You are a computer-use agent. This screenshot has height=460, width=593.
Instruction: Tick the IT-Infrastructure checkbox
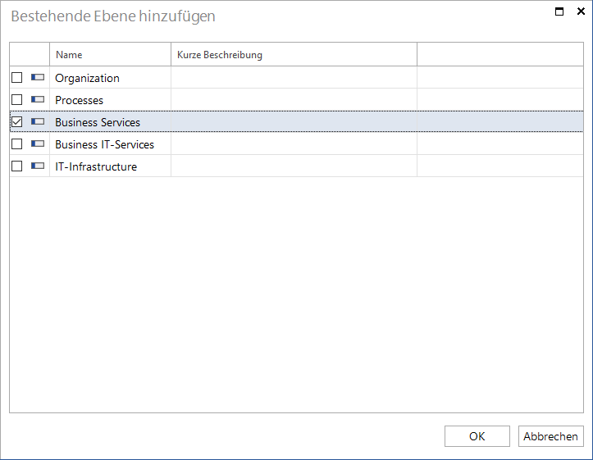pos(16,166)
